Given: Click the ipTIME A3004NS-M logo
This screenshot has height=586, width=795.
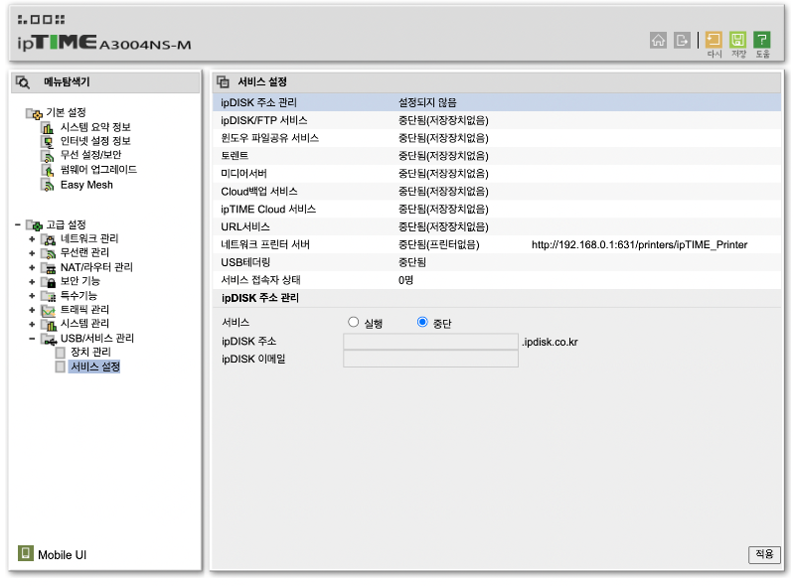Looking at the screenshot, I should tap(104, 43).
